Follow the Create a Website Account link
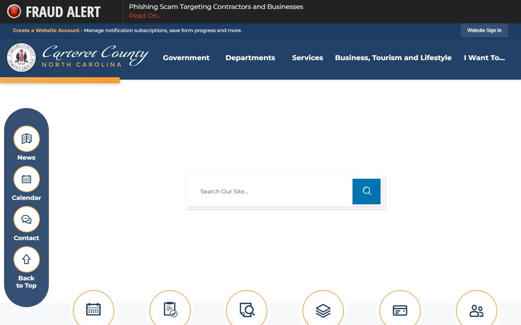Viewport: 521px width, 325px height. click(46, 30)
